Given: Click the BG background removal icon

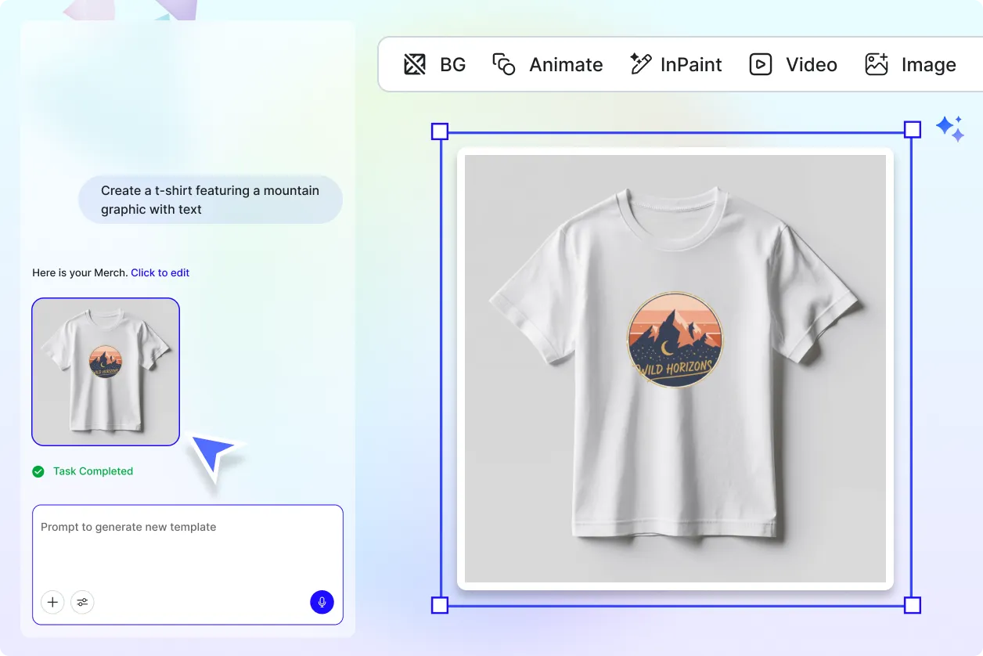Looking at the screenshot, I should pyautogui.click(x=415, y=64).
